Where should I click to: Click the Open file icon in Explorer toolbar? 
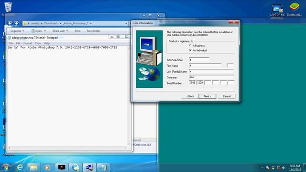(x=33, y=31)
